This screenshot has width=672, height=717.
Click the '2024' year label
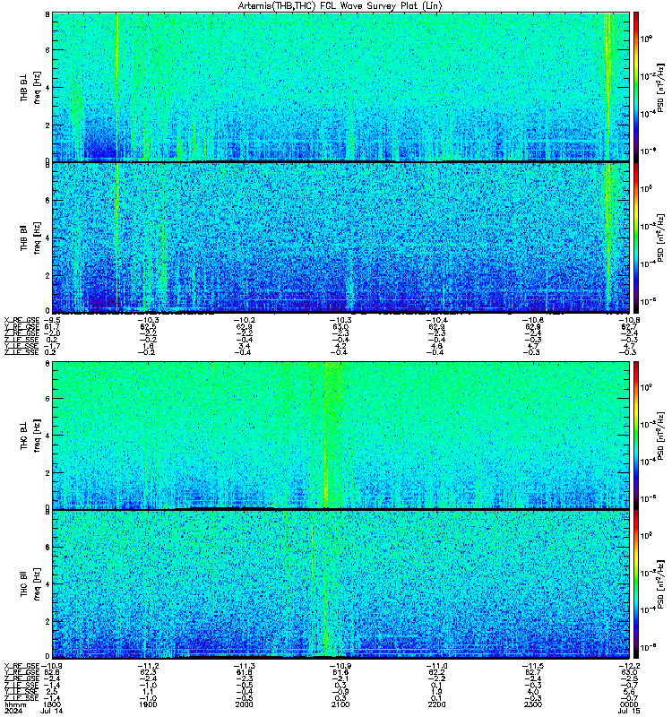[13, 711]
